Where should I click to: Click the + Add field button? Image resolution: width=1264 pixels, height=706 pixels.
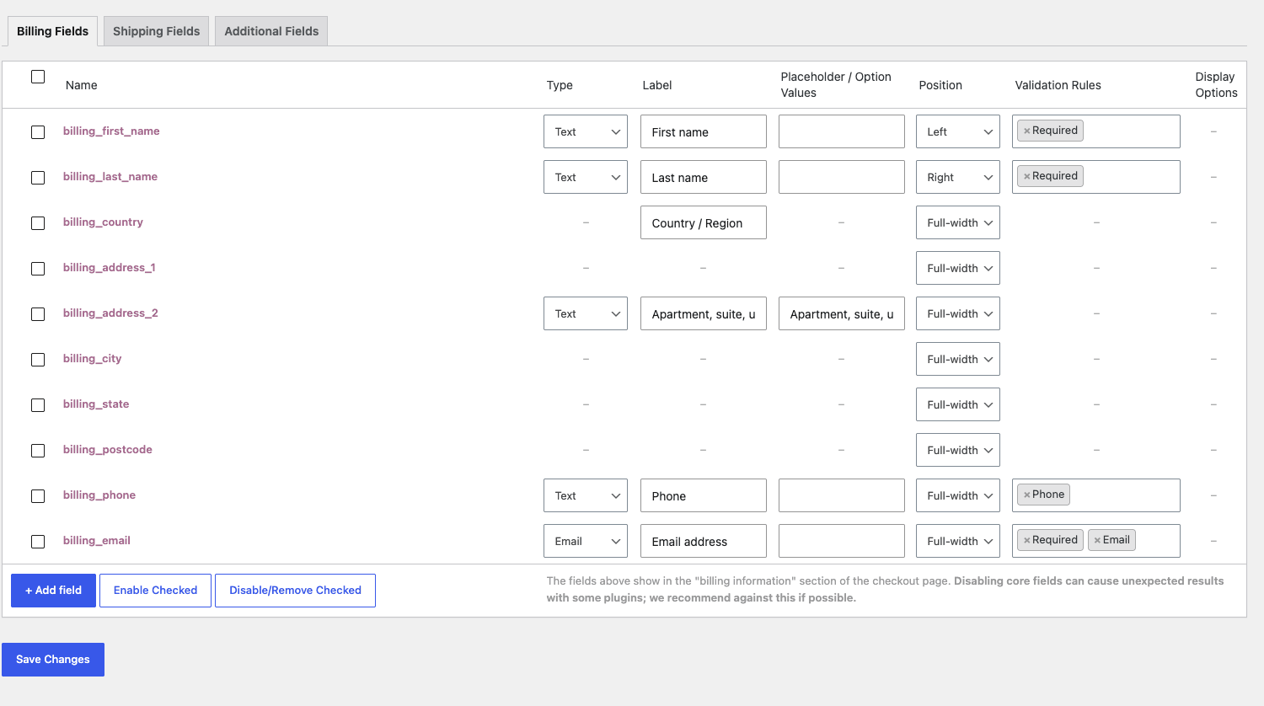click(53, 591)
